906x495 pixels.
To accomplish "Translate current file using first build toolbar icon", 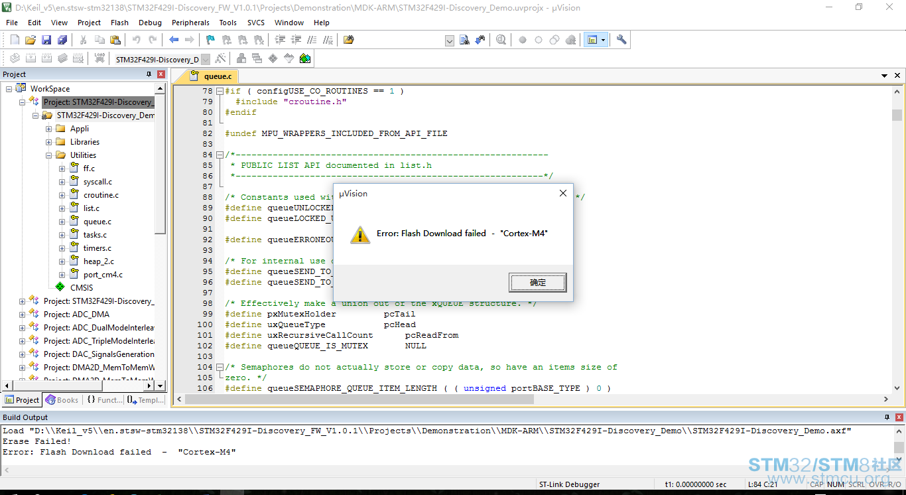I will [x=15, y=58].
